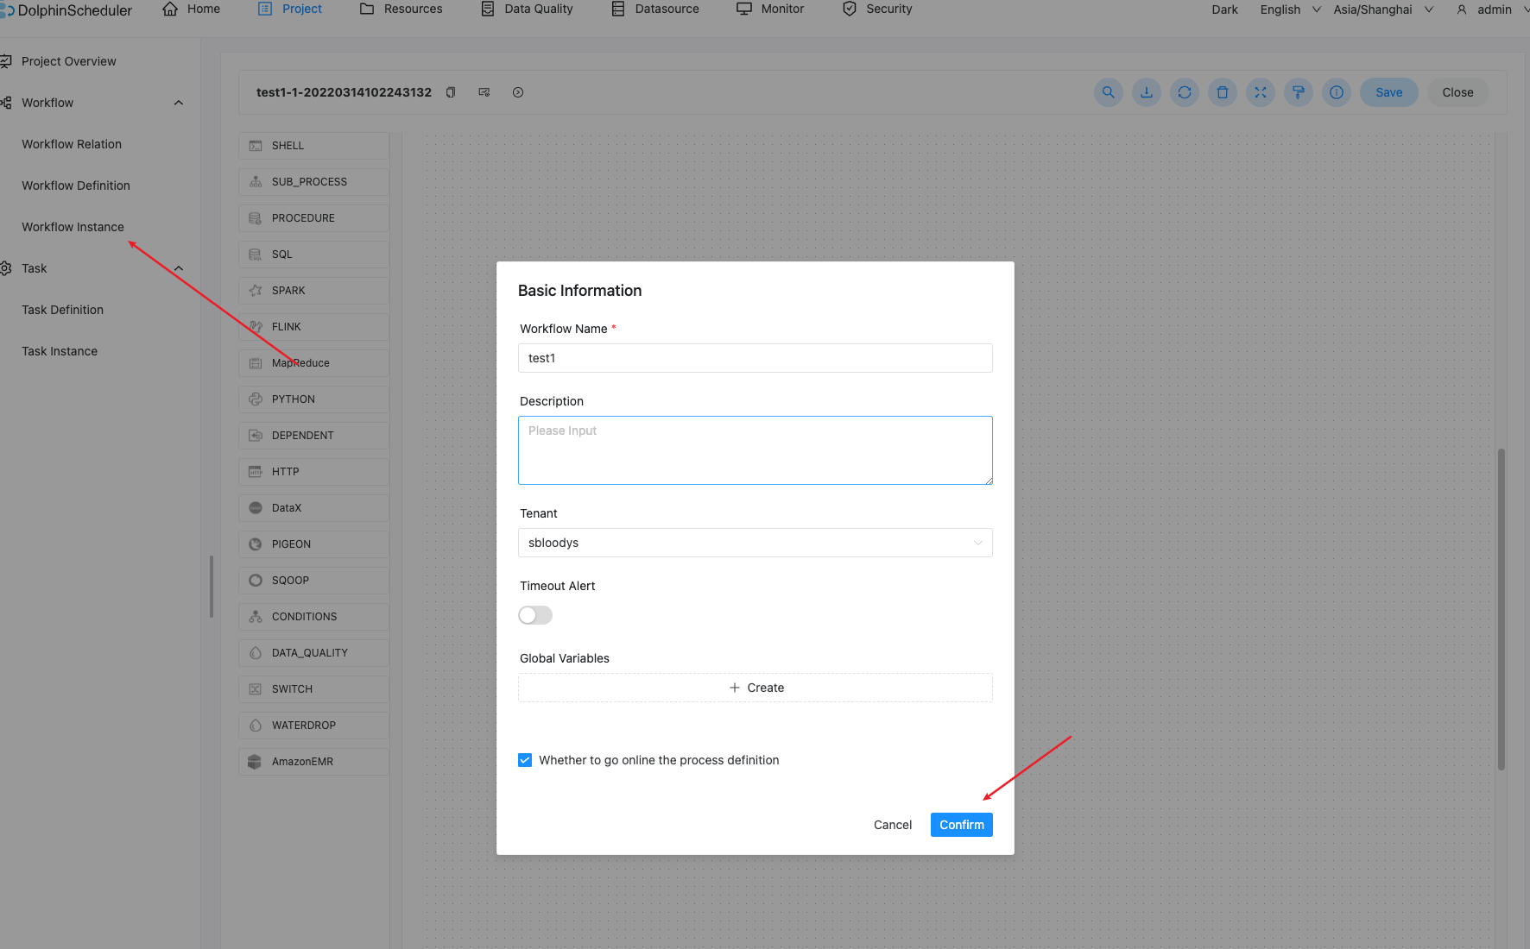Screen dimensions: 1530x949
Task: Select the DataX task type
Action: (x=313, y=508)
